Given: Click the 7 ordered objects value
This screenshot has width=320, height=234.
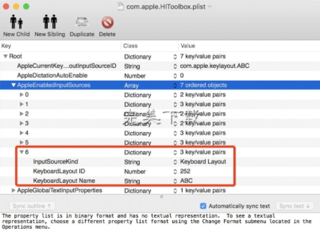Looking at the screenshot, I should click(204, 85).
